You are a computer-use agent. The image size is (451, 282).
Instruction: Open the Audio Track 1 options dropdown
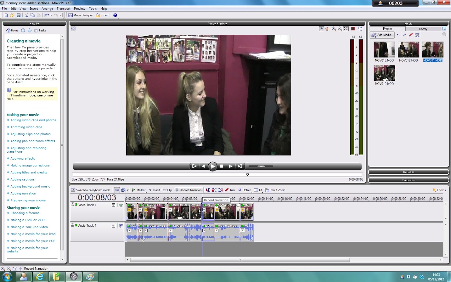tap(113, 226)
